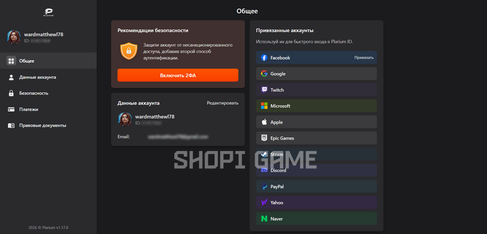Click the Общее page title

coord(247,11)
